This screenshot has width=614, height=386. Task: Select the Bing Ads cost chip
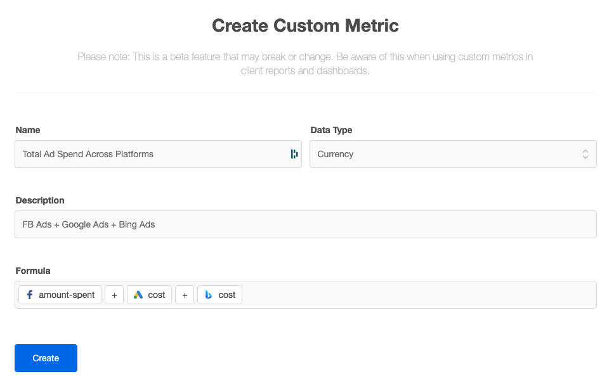(219, 294)
